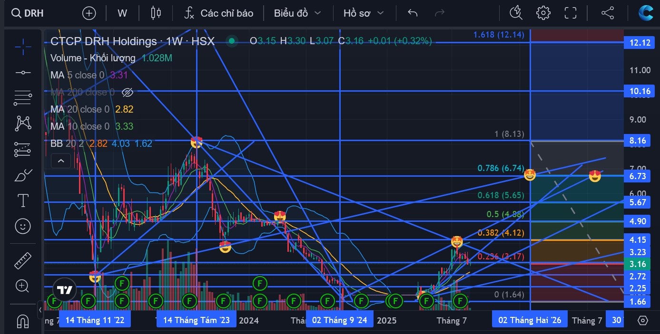Click price label 10.16 on axis
Viewport: 660px width, 334px height.
point(640,91)
